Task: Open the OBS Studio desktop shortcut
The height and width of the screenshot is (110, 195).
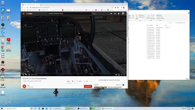Action: [x=3, y=63]
